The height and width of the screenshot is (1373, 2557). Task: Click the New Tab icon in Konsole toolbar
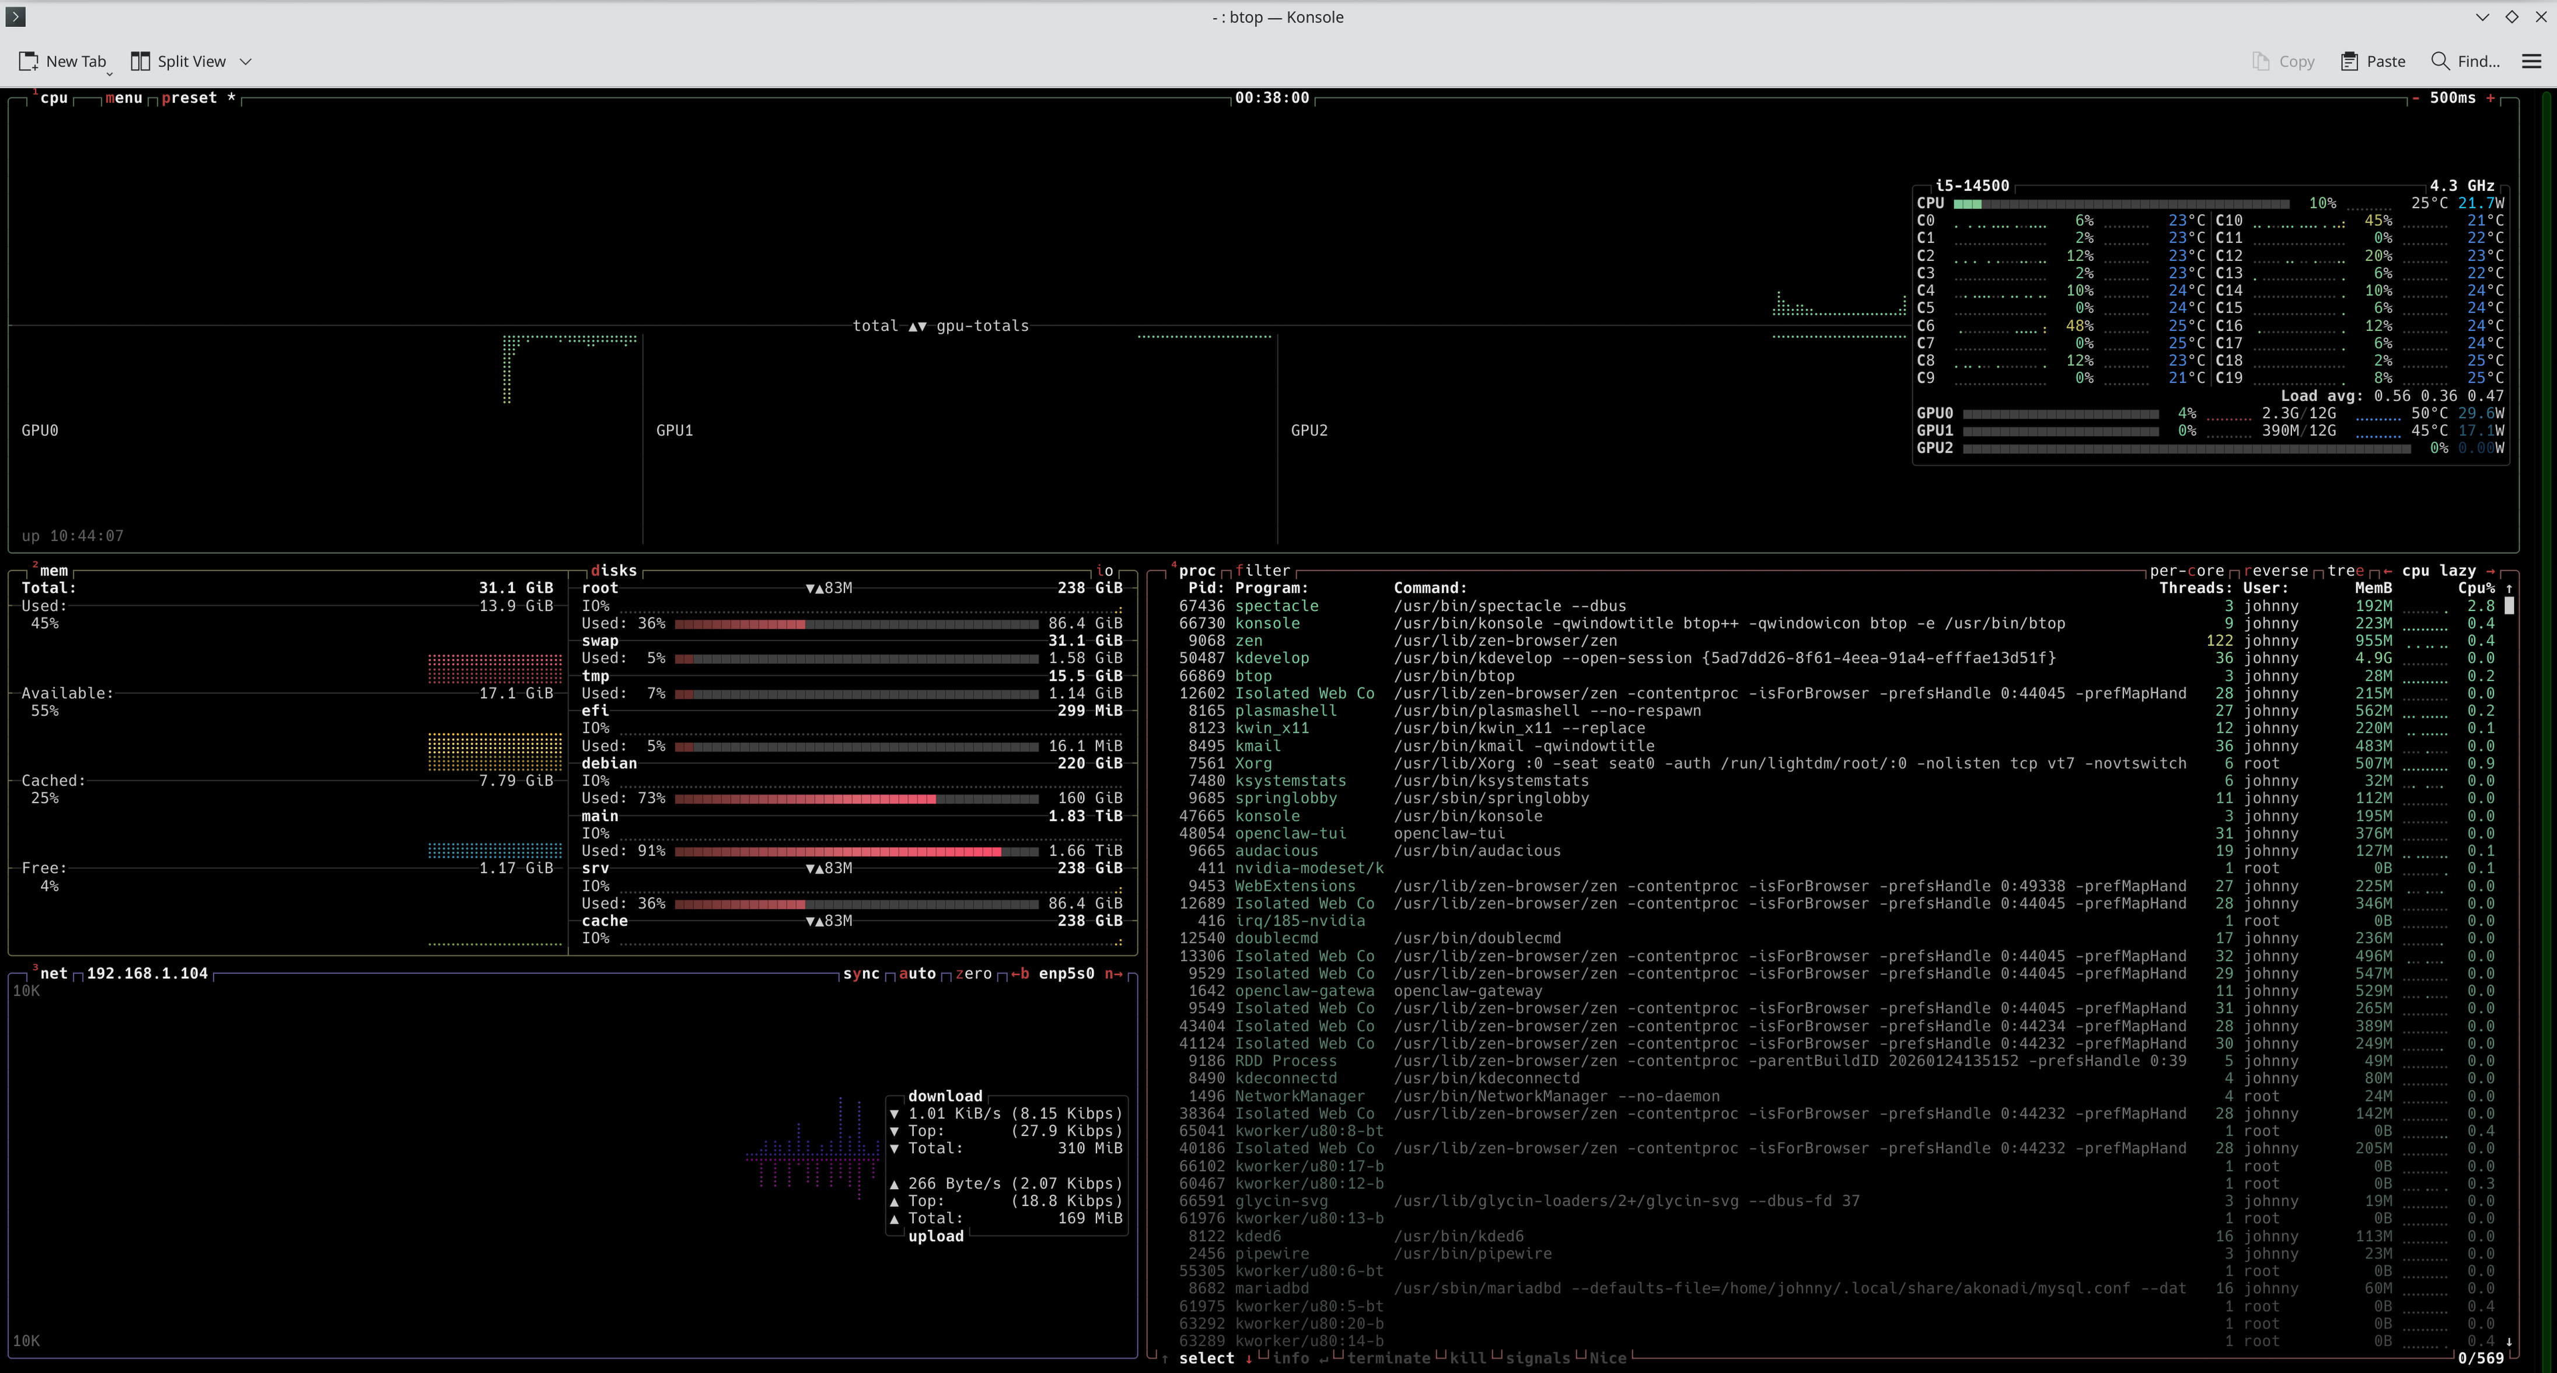tap(29, 61)
